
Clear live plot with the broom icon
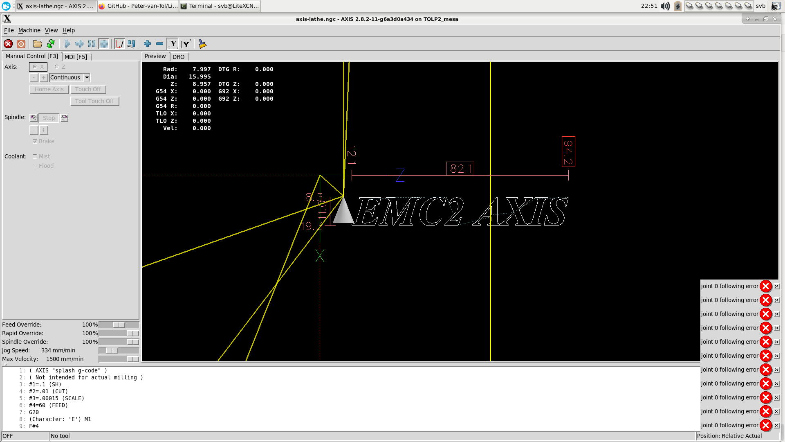point(202,44)
